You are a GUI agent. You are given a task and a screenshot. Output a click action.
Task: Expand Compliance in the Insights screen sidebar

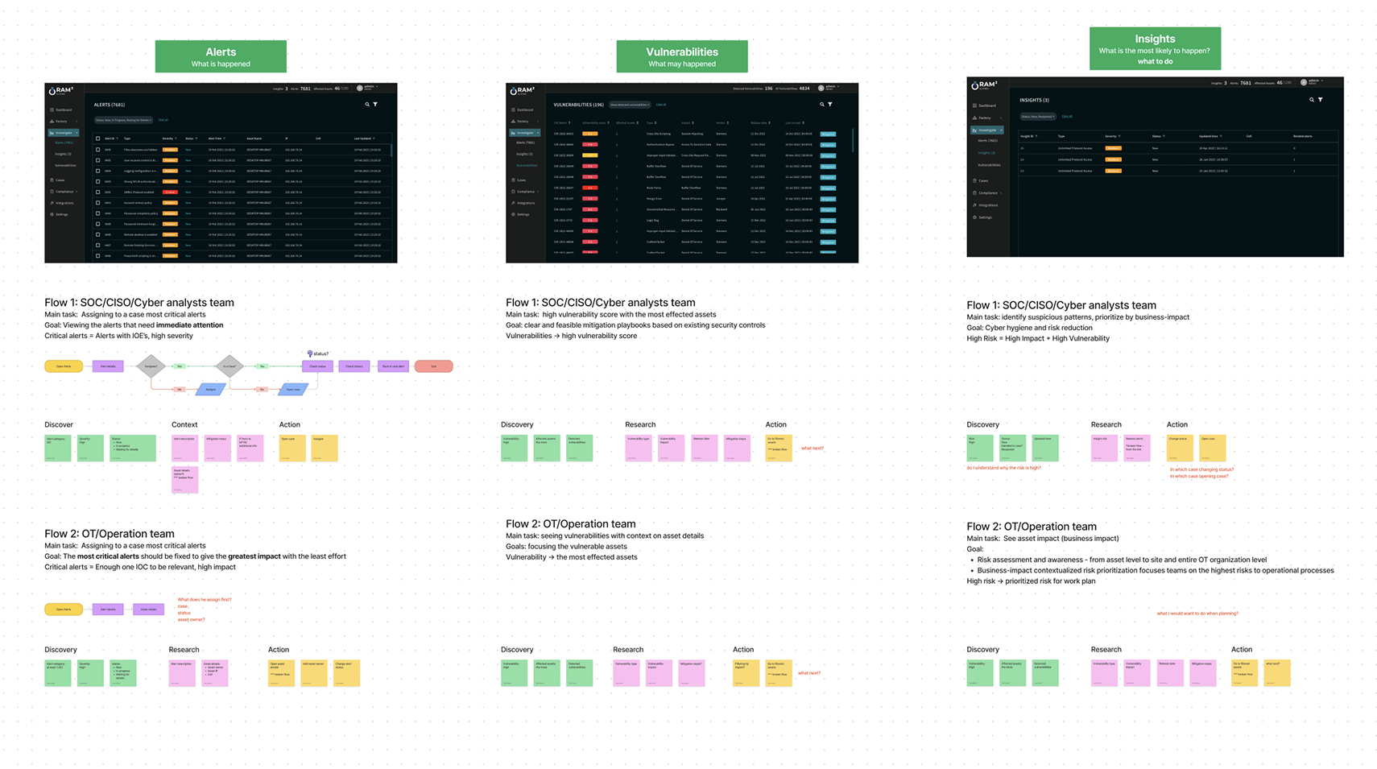coord(1001,193)
